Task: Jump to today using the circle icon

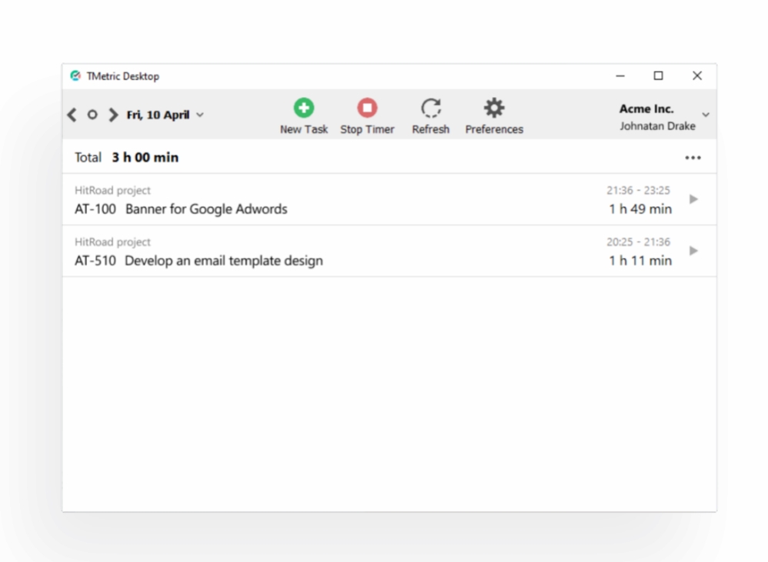Action: [x=92, y=114]
